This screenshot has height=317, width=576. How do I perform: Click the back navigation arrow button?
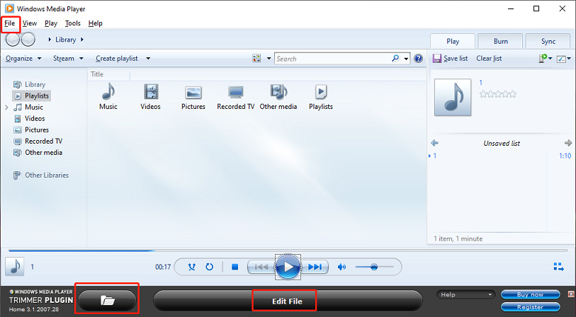point(13,39)
